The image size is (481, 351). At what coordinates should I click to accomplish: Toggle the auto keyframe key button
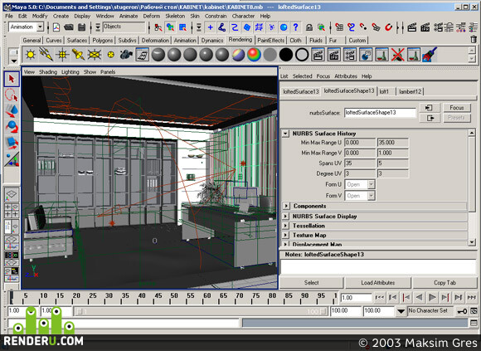pyautogui.click(x=462, y=311)
